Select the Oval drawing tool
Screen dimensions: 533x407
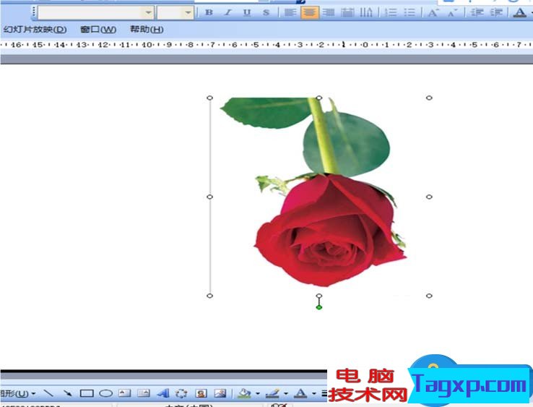coord(105,394)
